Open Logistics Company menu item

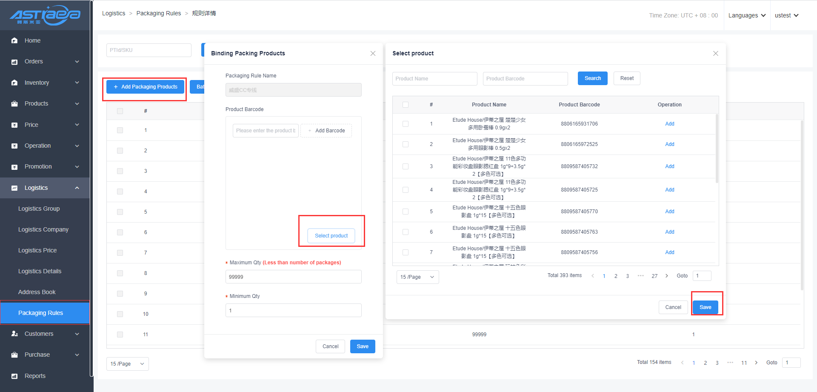pyautogui.click(x=43, y=229)
